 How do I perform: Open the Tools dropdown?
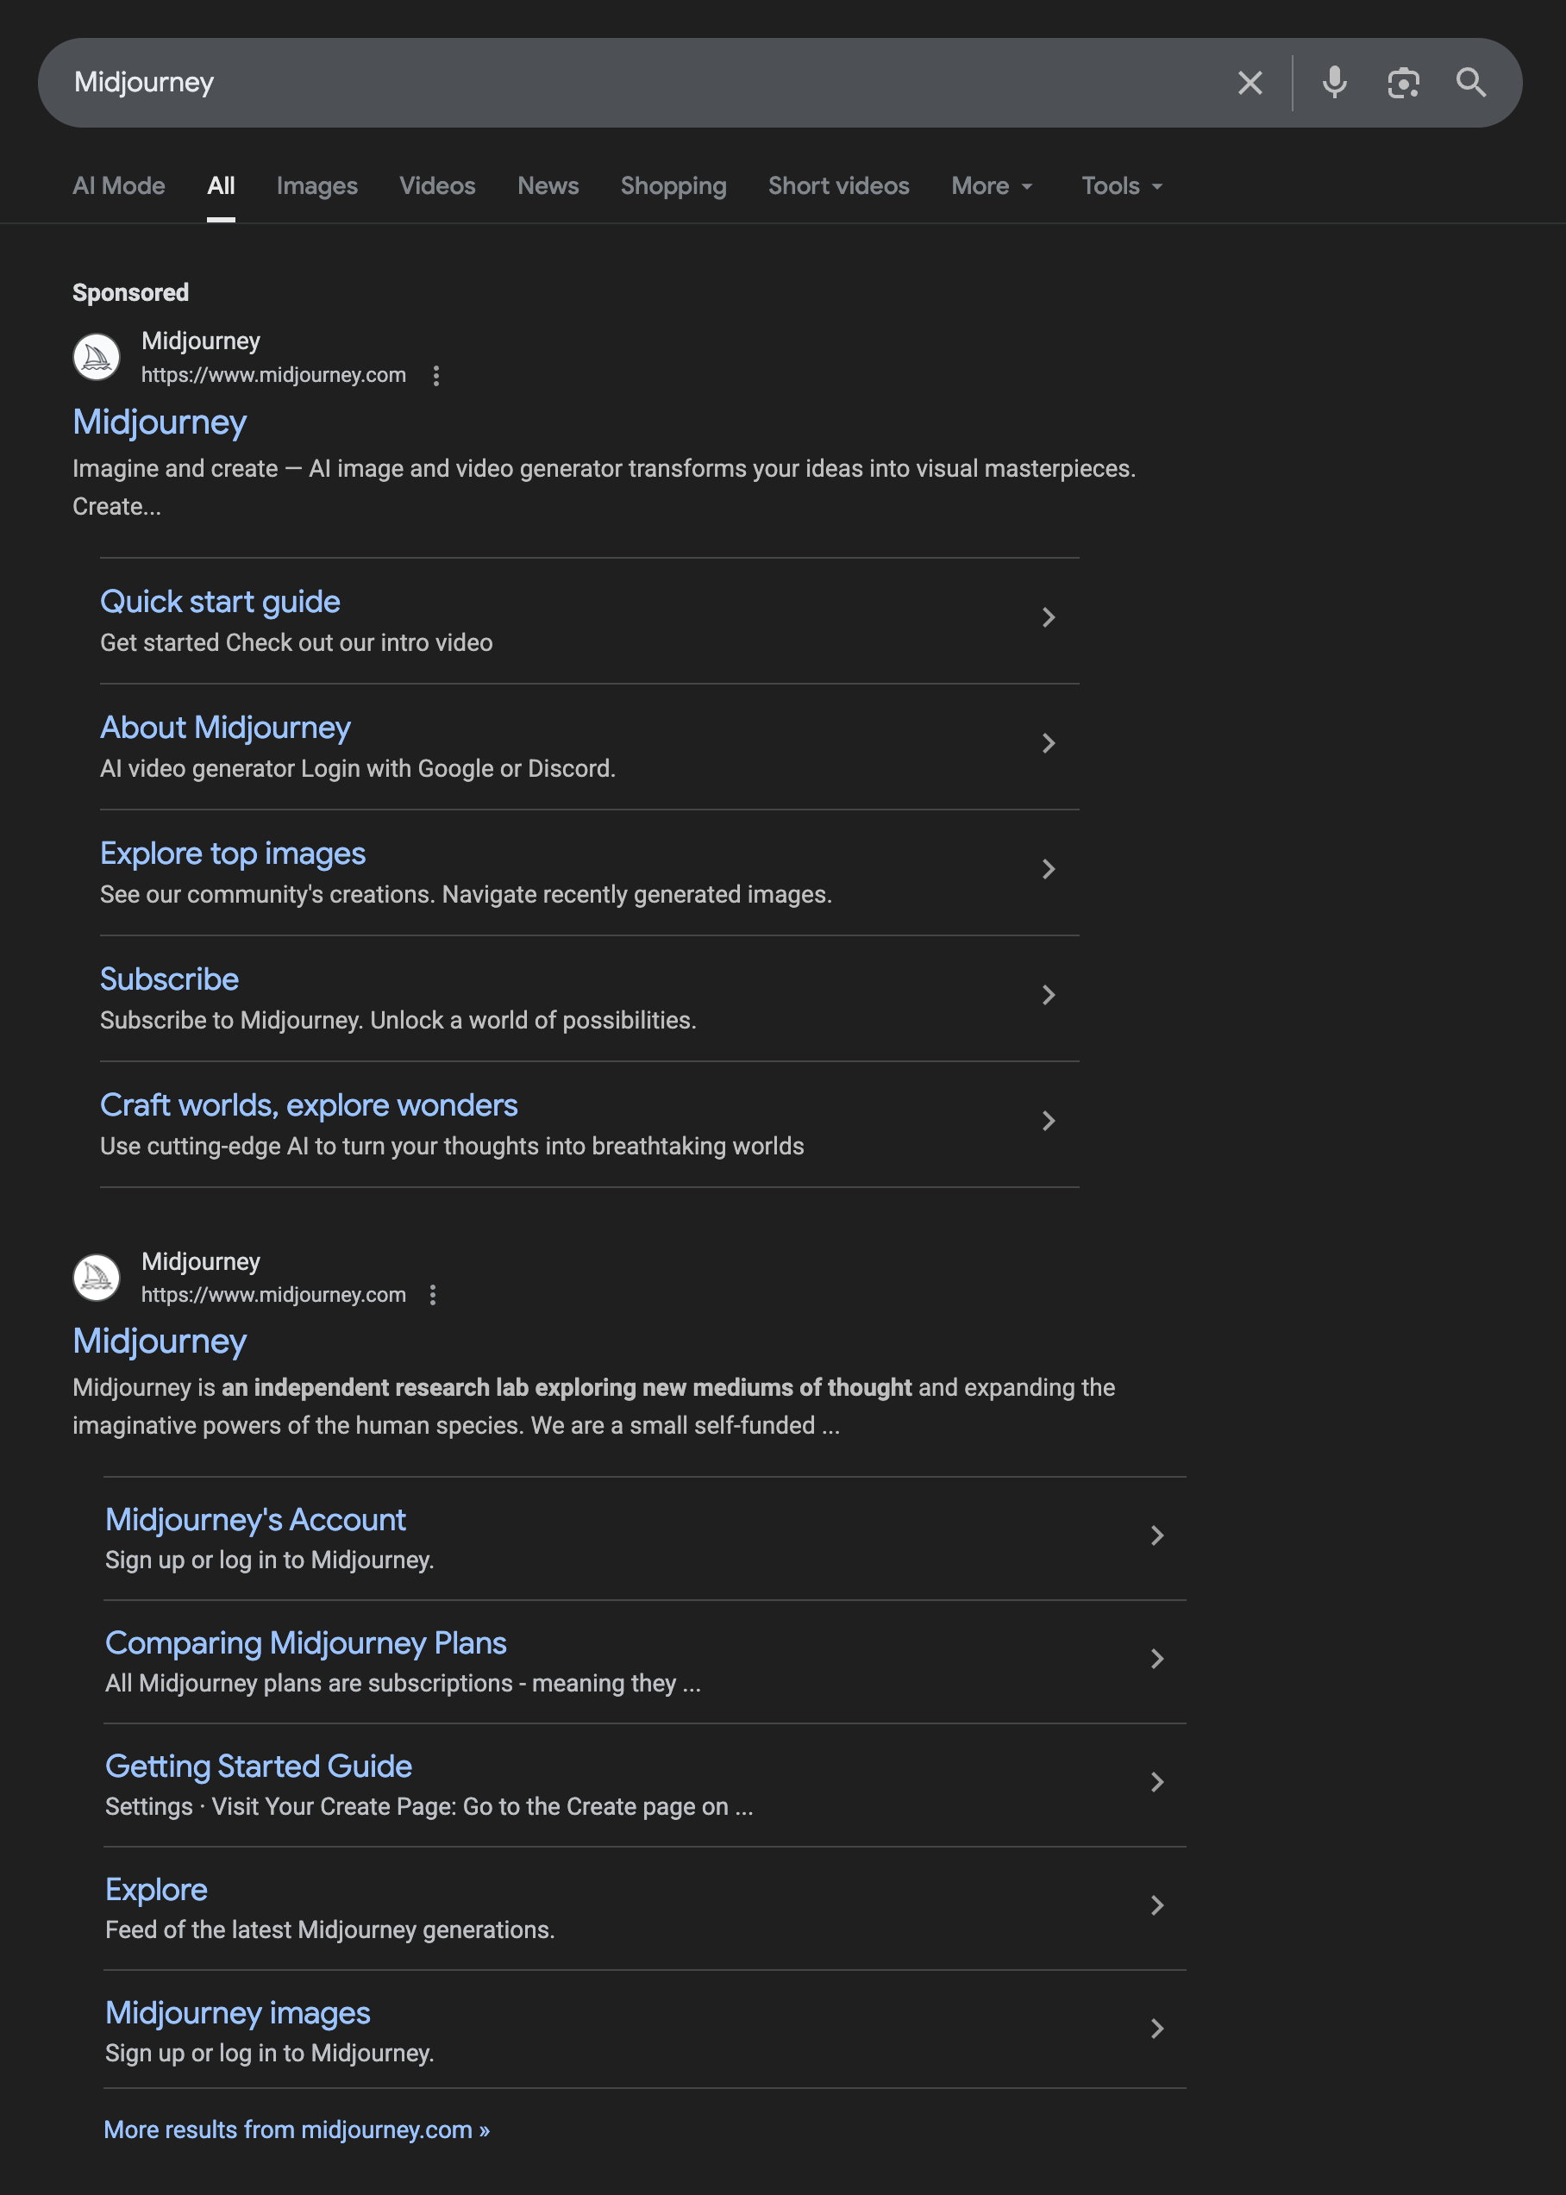(x=1121, y=186)
